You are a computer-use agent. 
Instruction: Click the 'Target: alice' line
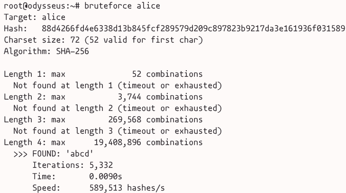(x=35, y=18)
